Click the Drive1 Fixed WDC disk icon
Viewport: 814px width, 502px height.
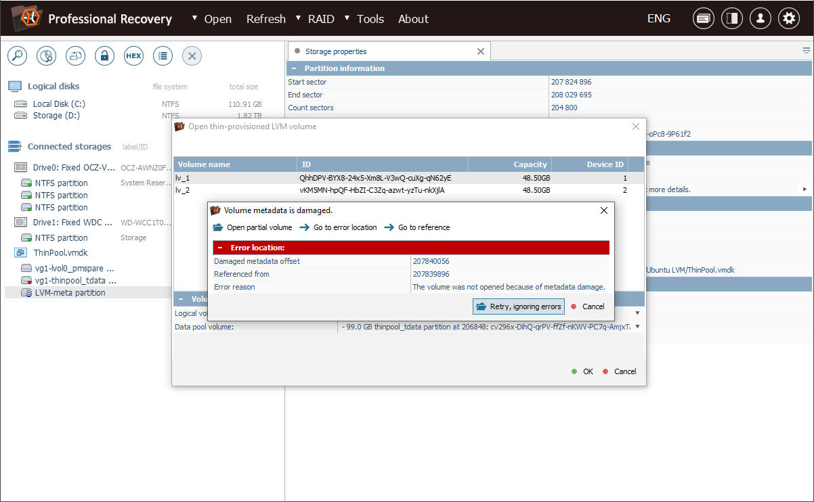point(20,222)
